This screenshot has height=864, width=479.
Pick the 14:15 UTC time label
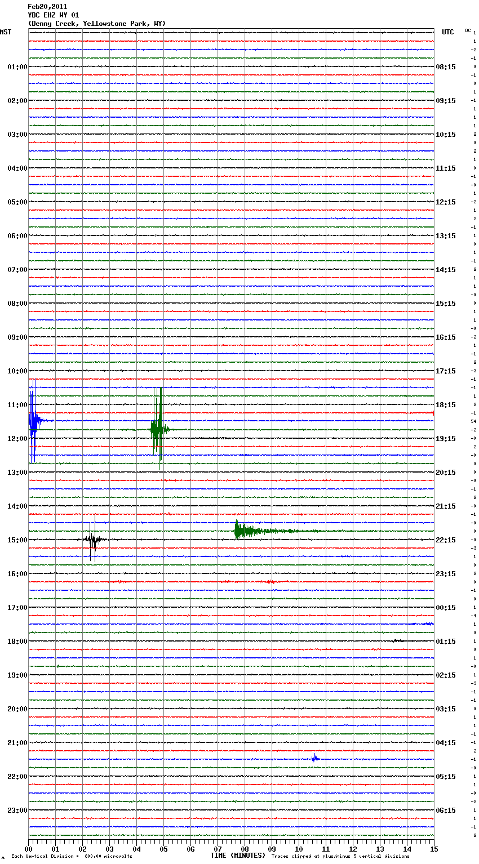(x=446, y=270)
